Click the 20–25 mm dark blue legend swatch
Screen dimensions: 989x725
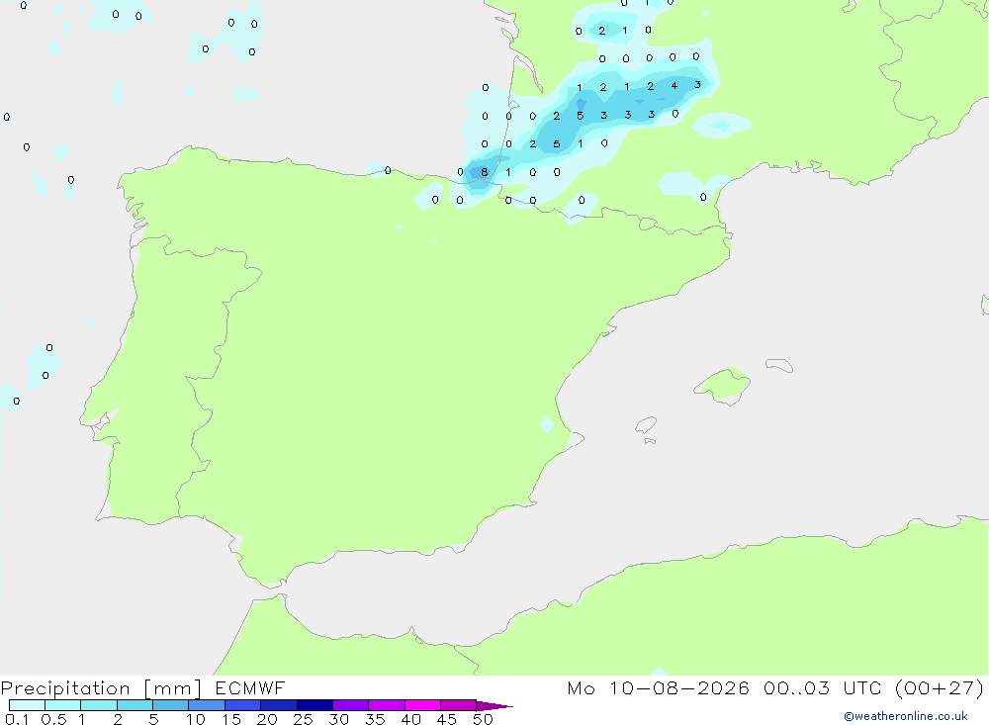278,705
